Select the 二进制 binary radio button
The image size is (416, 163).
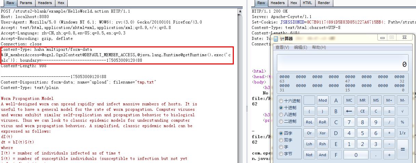(x=281, y=121)
